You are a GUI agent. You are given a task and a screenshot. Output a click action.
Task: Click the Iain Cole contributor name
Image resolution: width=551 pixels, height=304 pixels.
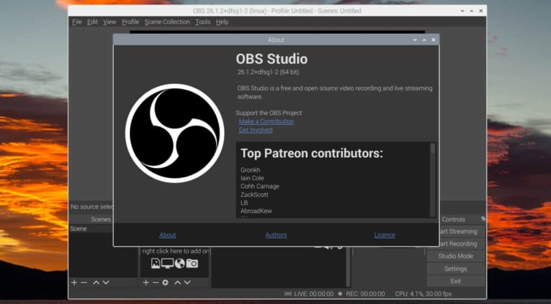click(x=252, y=178)
